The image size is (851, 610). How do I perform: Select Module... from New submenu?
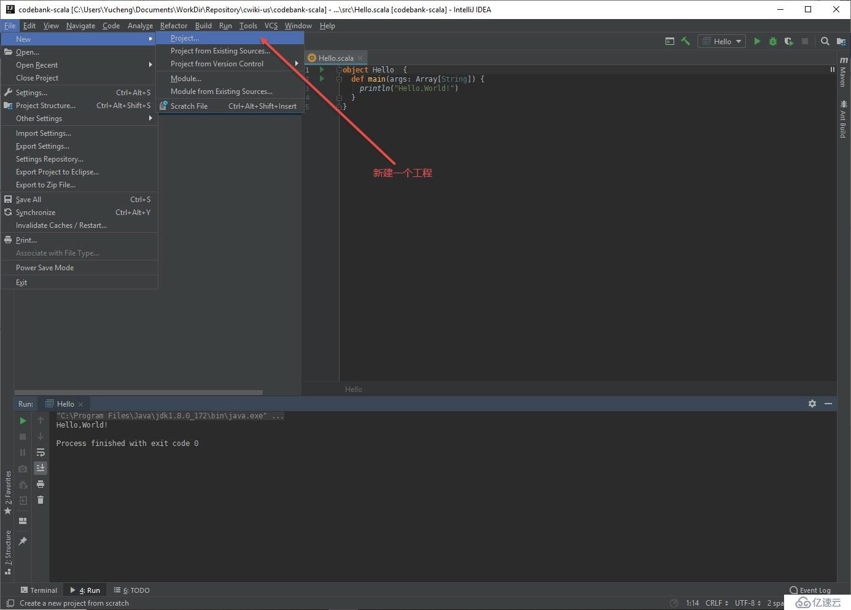tap(230, 79)
